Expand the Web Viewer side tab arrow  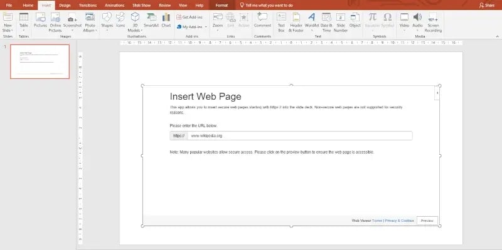437,93
